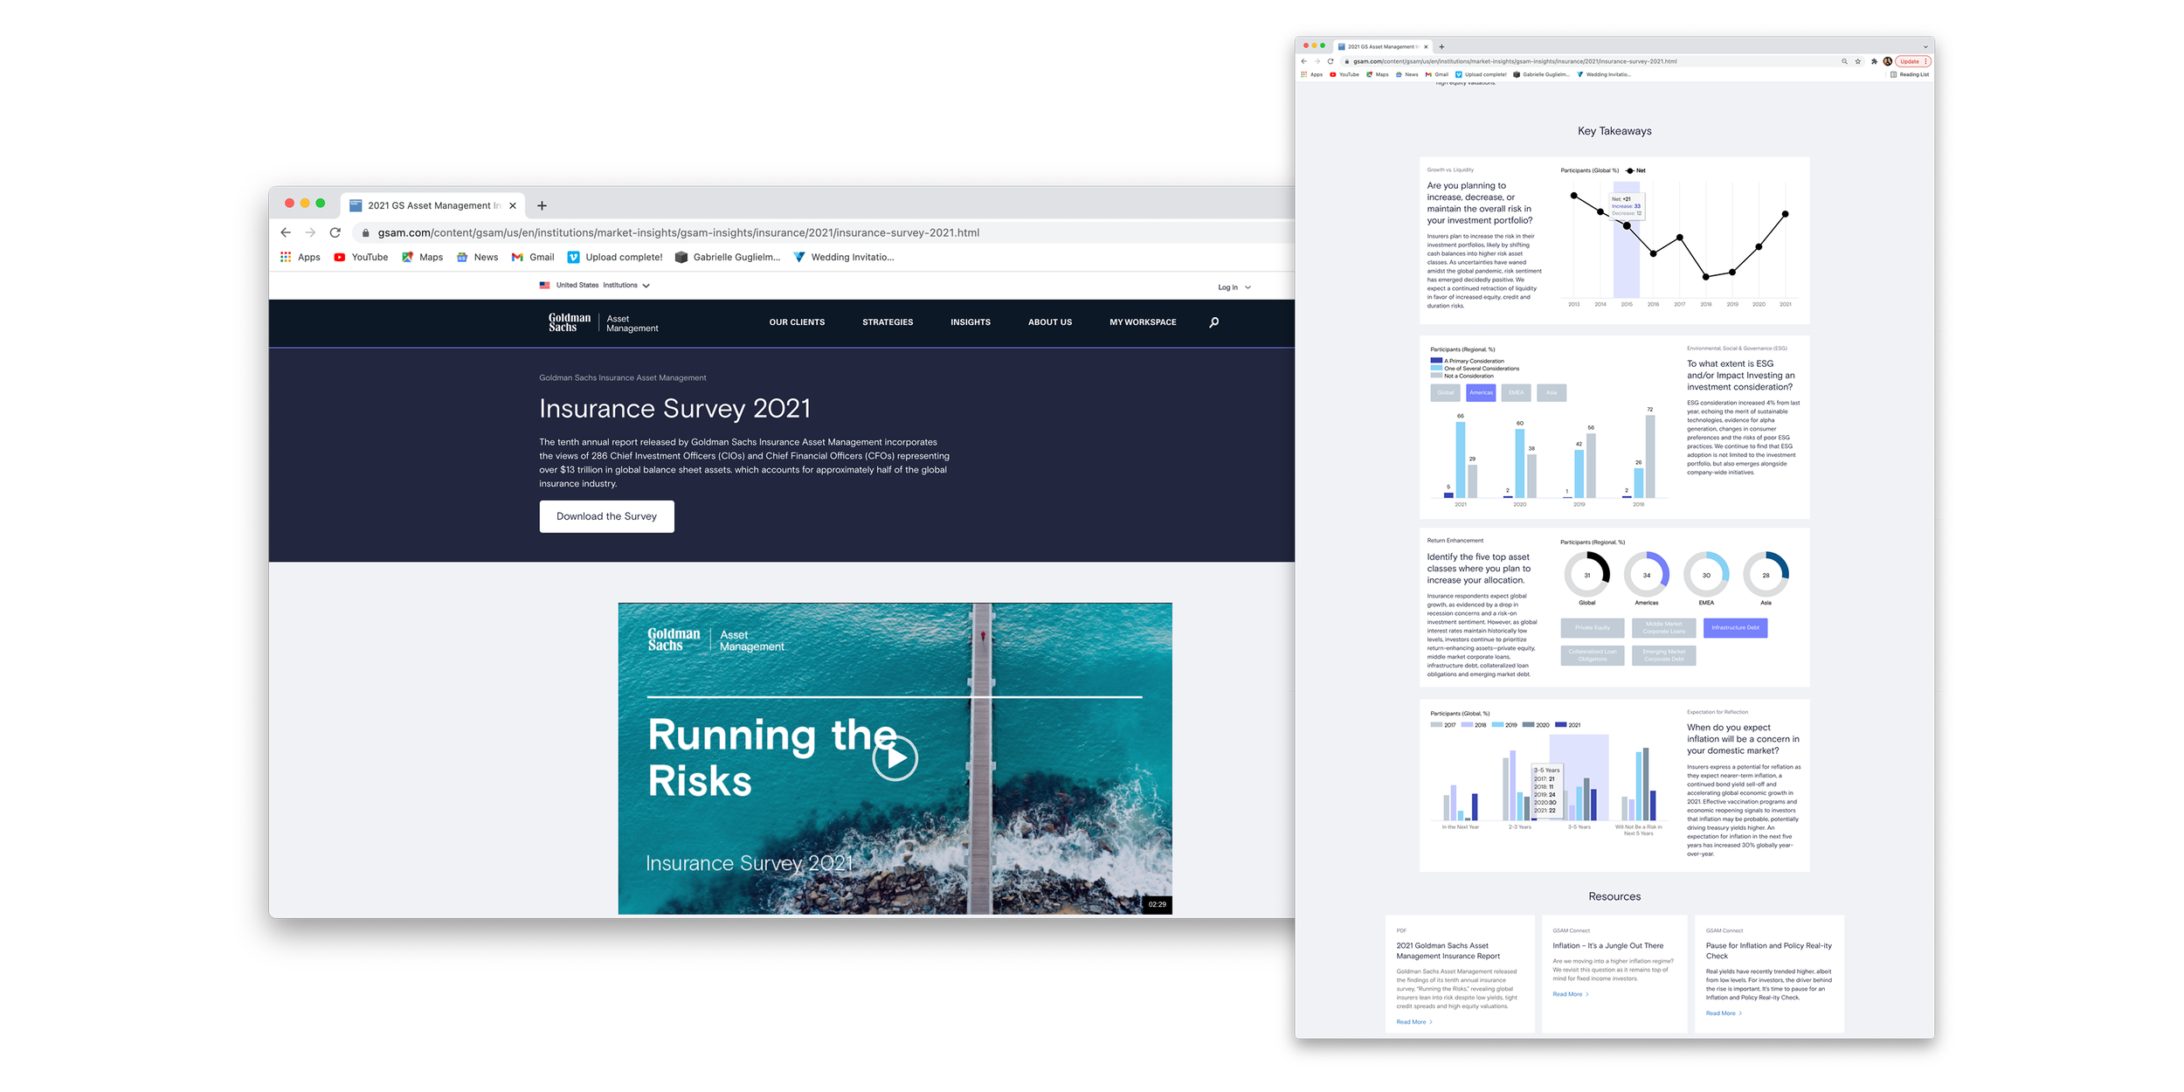
Task: Click the 2021 legend entry in the inflation chart
Action: pos(1568,725)
